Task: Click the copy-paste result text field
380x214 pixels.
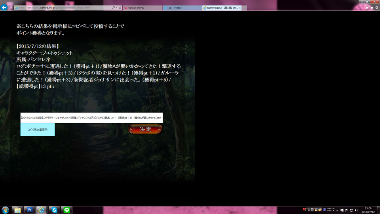Action: point(91,118)
